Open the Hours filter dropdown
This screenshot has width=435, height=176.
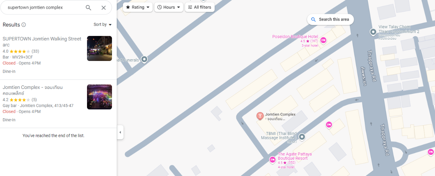pyautogui.click(x=169, y=7)
